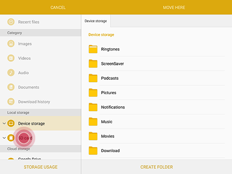Click the Music folder name

click(x=107, y=122)
